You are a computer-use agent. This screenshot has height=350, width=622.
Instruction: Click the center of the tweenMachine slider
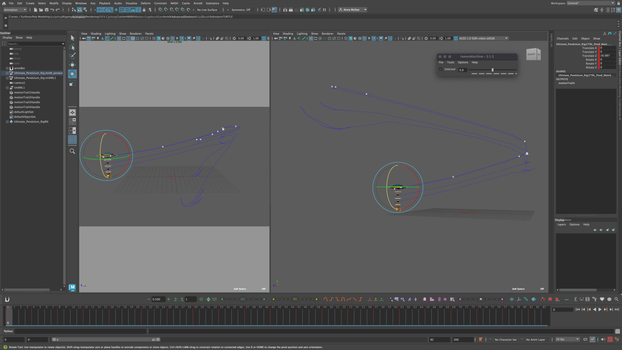493,70
